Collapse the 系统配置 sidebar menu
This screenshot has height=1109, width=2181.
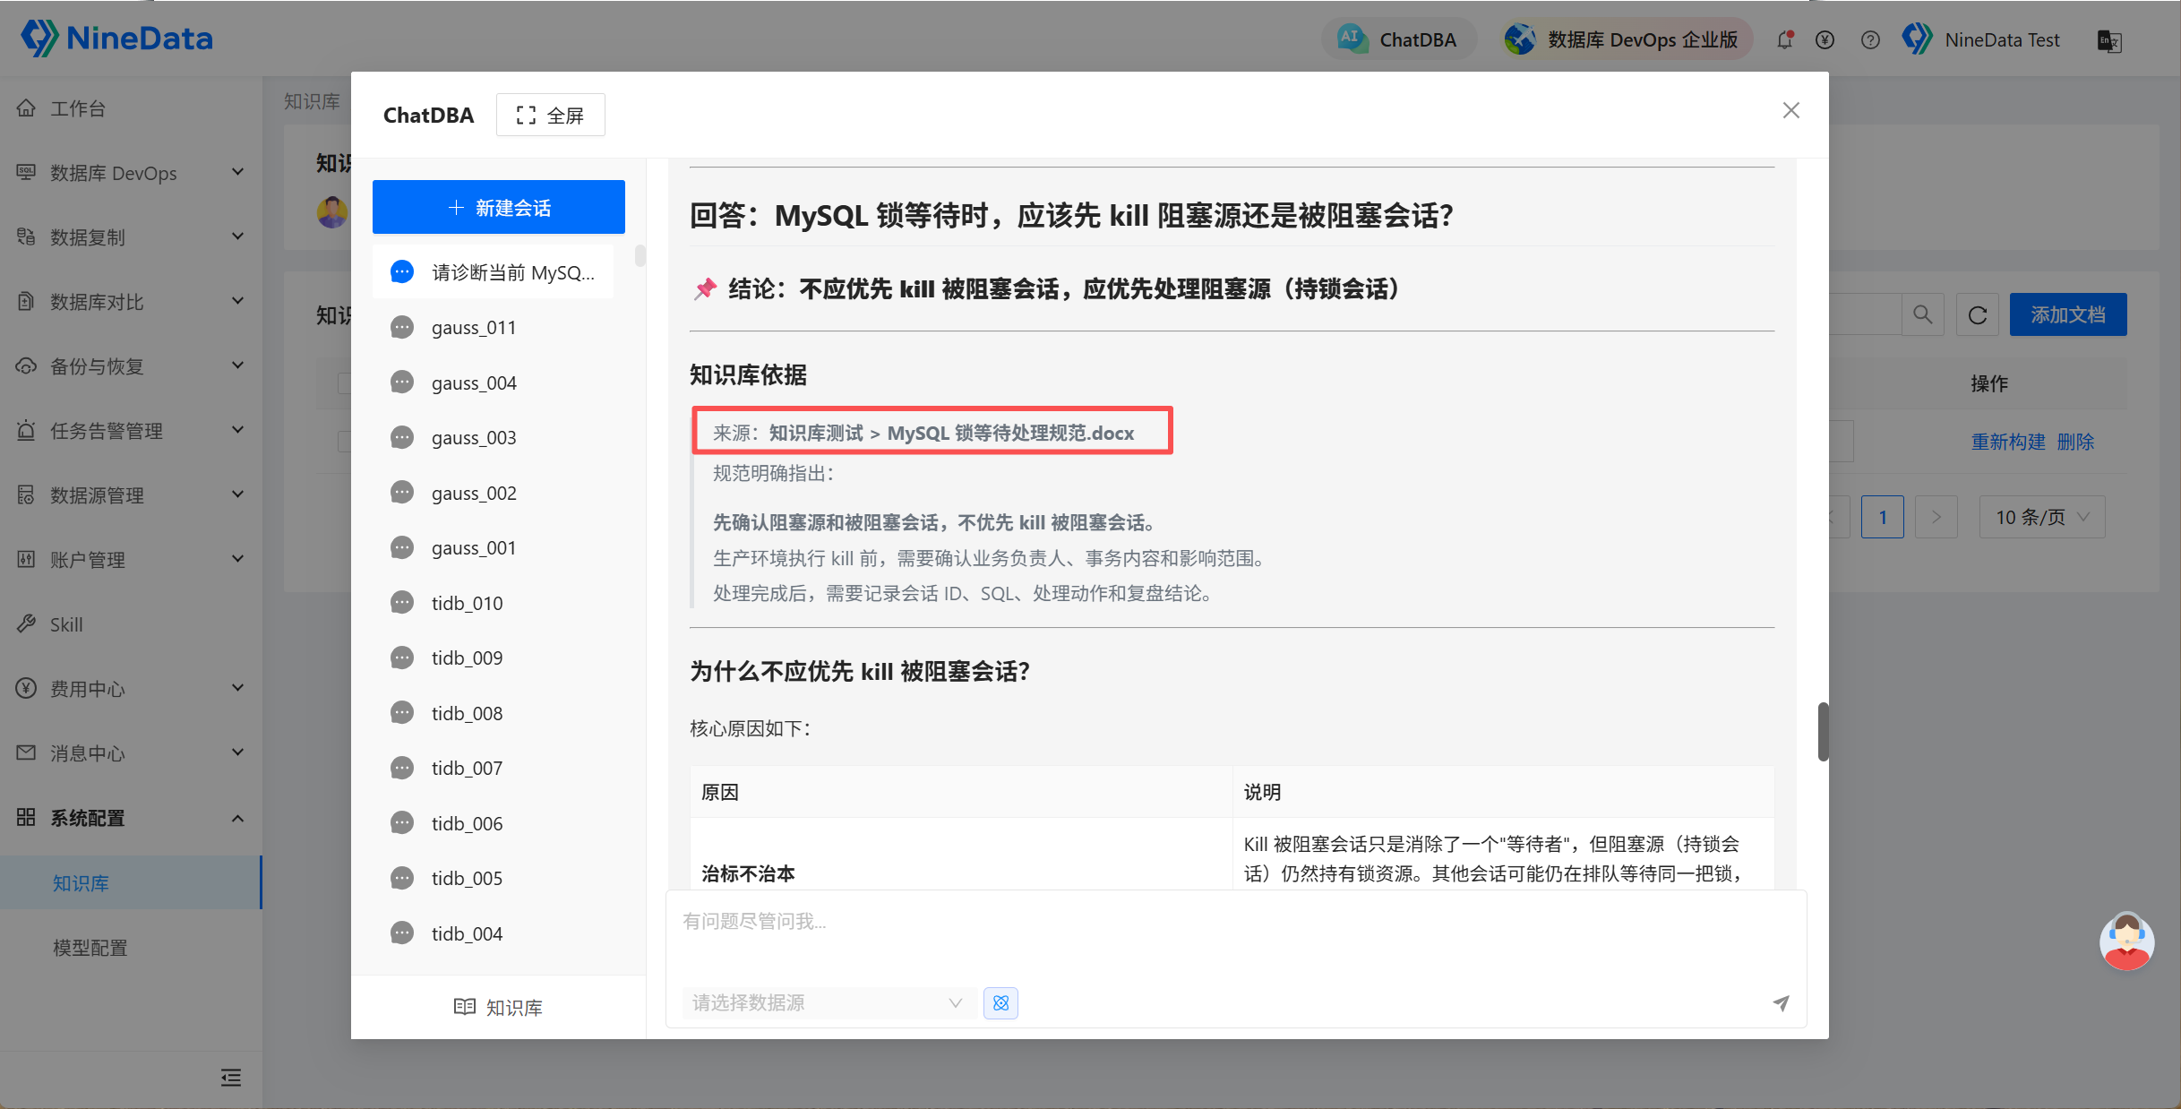(x=131, y=818)
